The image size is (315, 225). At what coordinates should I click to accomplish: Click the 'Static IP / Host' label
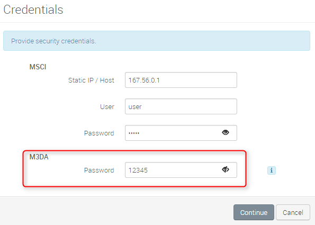pyautogui.click(x=91, y=80)
